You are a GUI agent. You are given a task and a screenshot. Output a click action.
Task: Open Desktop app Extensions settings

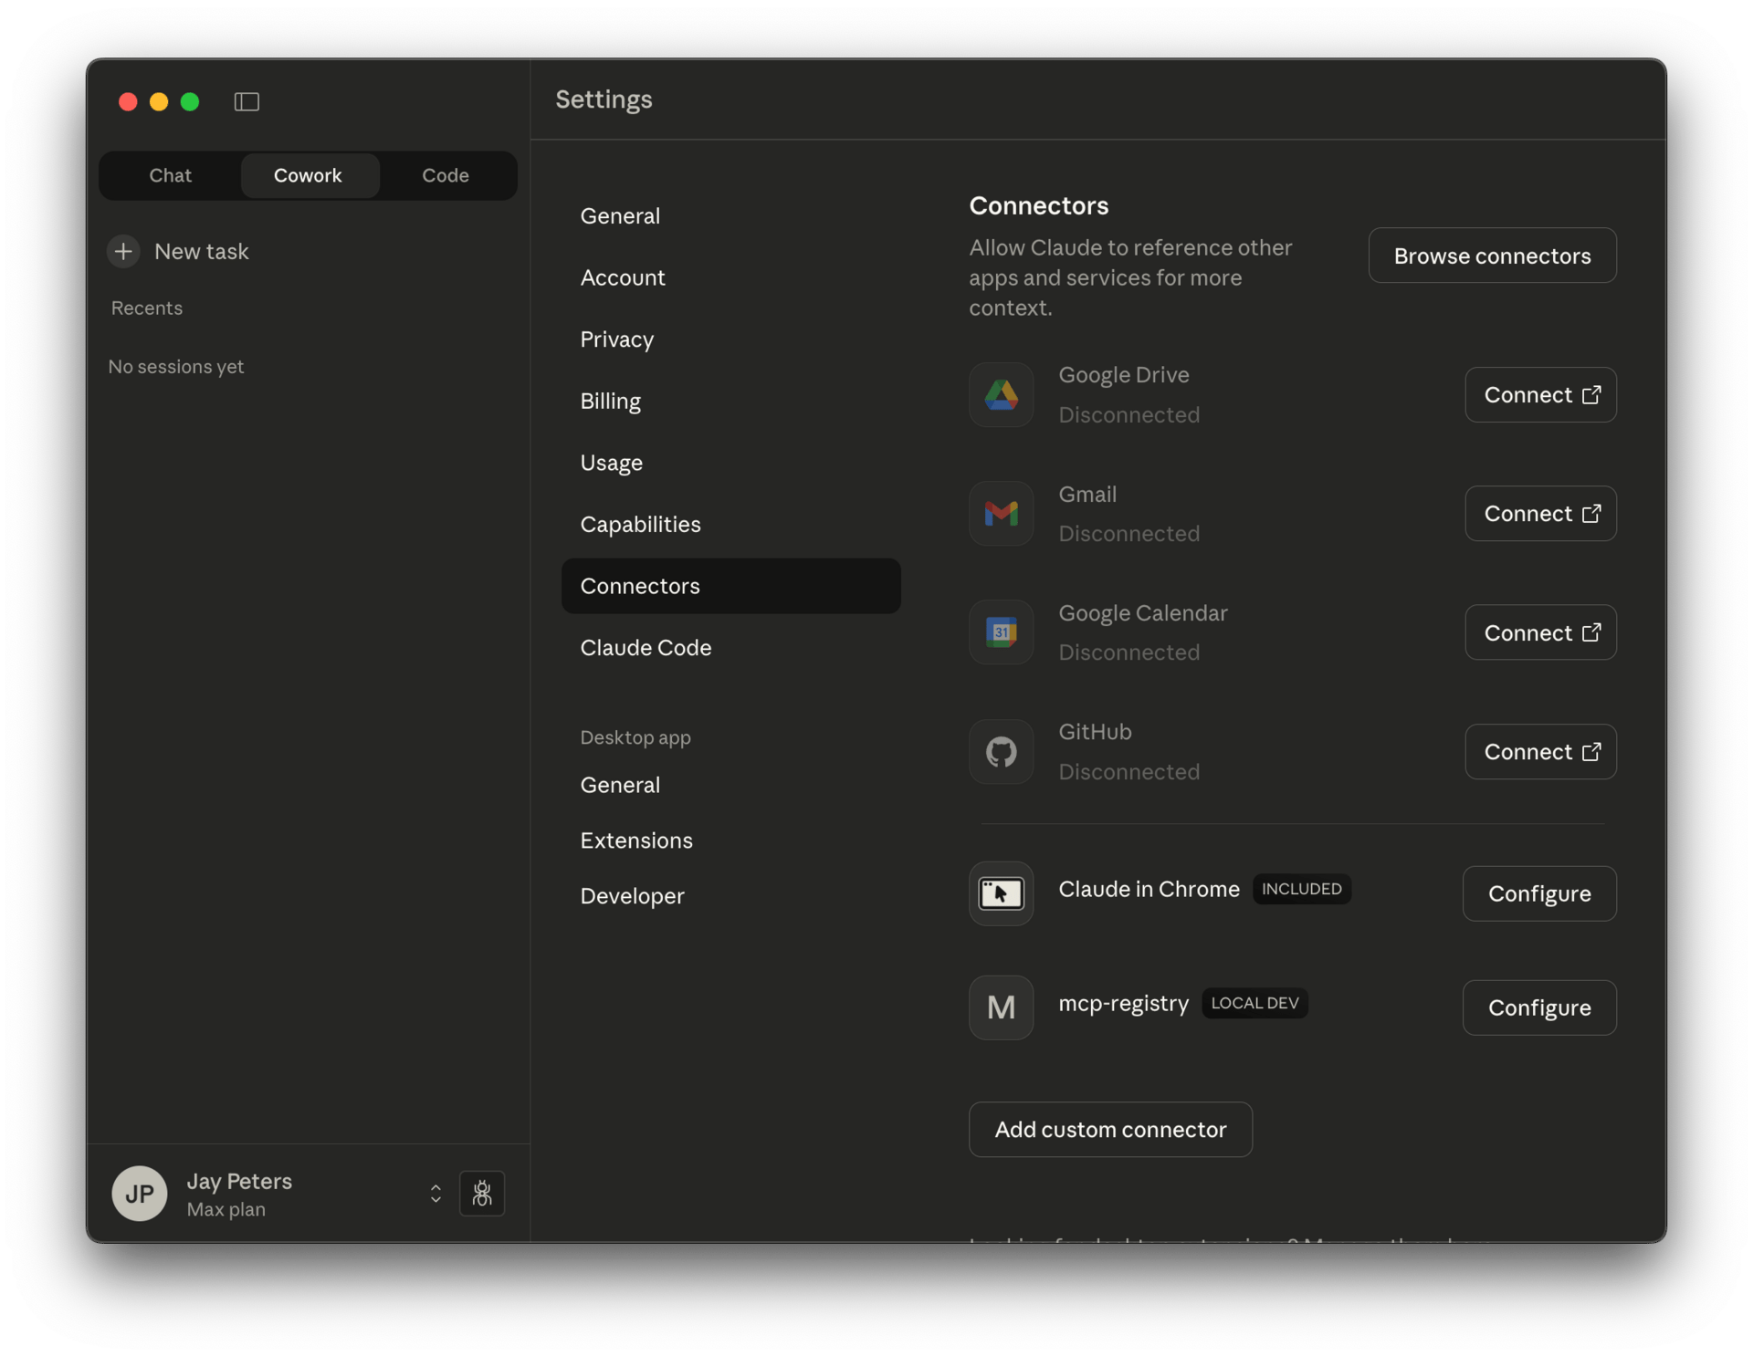[x=636, y=840]
